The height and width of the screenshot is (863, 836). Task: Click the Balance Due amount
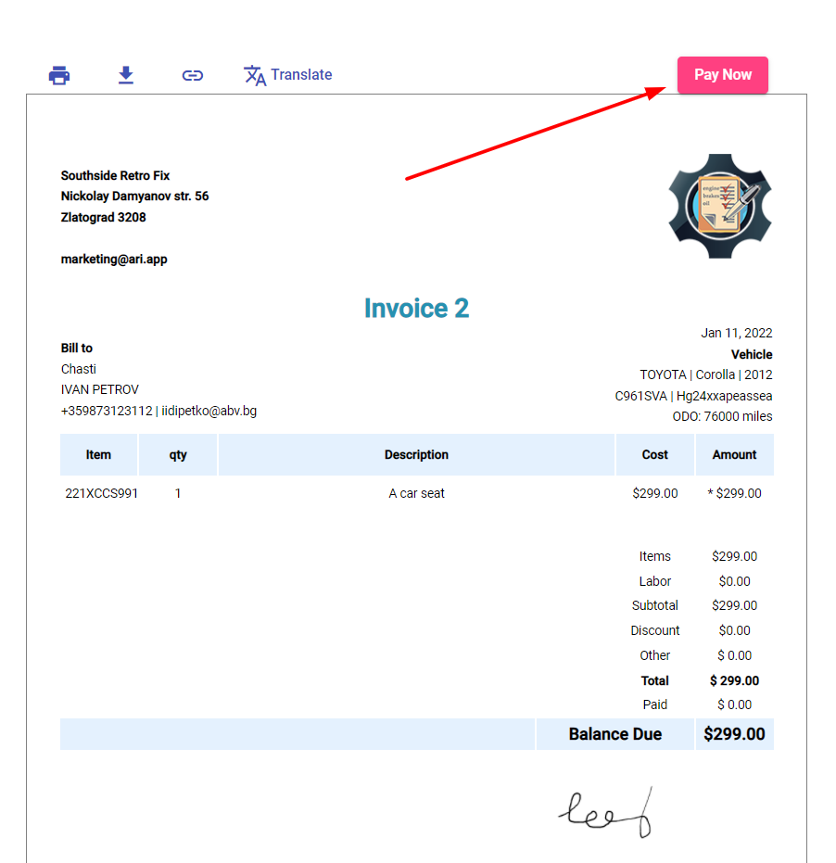point(735,733)
